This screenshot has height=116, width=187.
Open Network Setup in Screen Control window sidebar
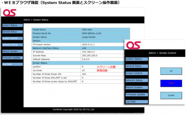(137, 80)
